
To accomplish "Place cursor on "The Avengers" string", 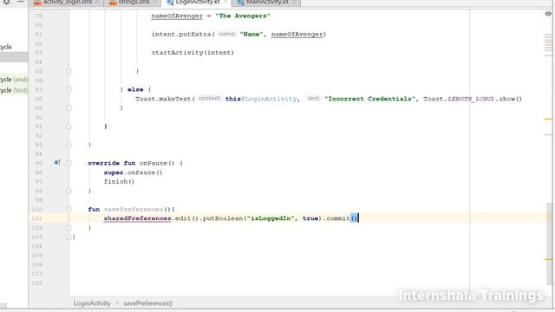I will click(243, 16).
